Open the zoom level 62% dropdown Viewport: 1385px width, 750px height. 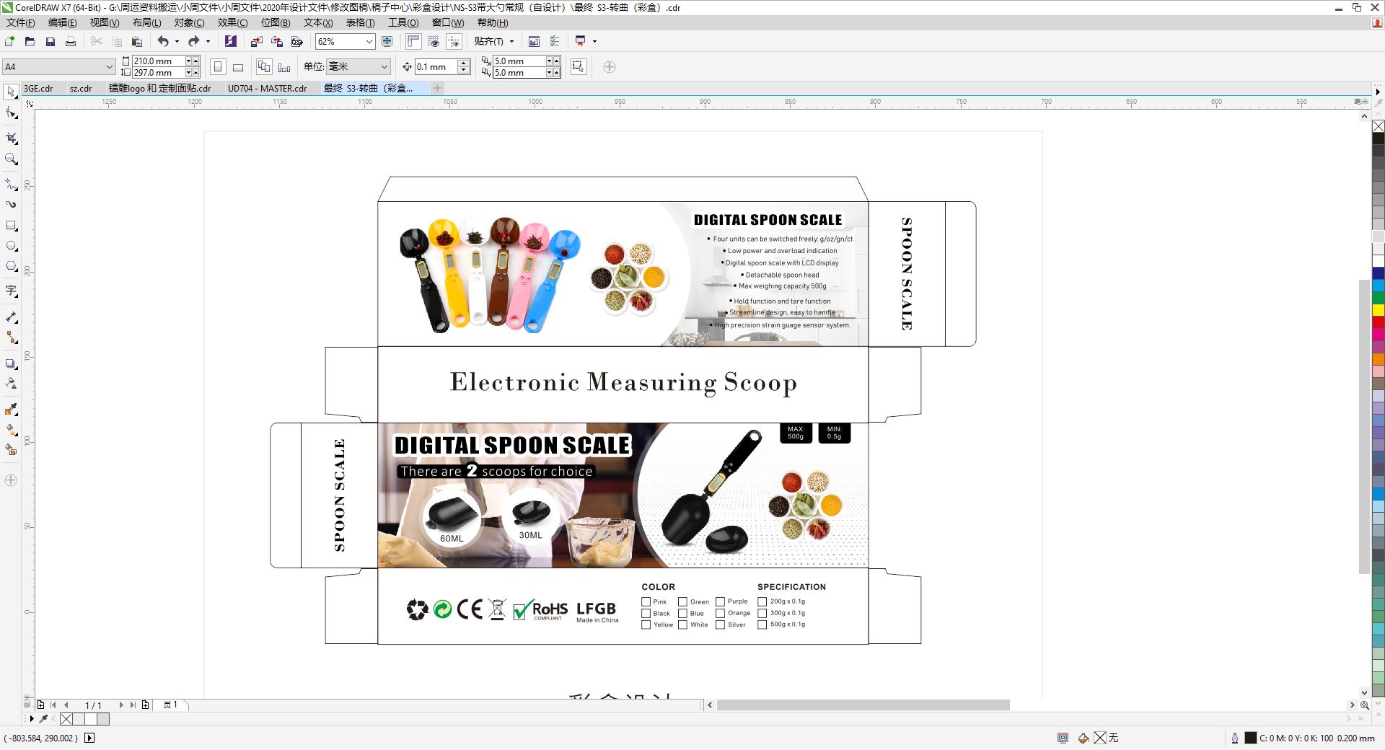pyautogui.click(x=369, y=42)
